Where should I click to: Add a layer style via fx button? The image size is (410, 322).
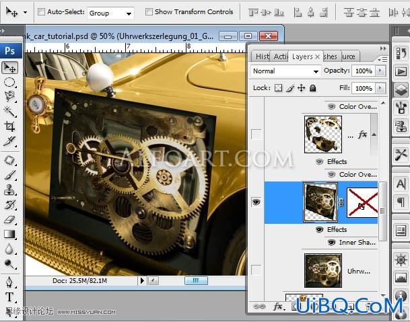(x=277, y=306)
